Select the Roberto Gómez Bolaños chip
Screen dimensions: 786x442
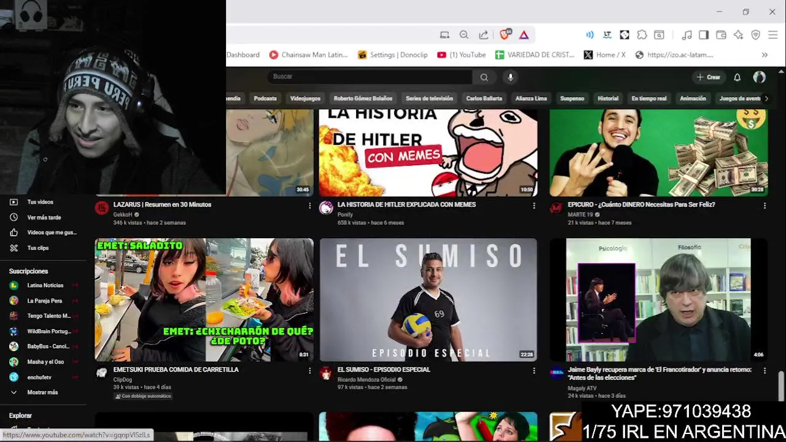363,98
